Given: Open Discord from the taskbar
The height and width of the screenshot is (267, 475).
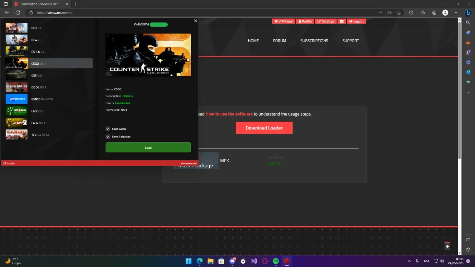Looking at the screenshot, I should coord(232,261).
